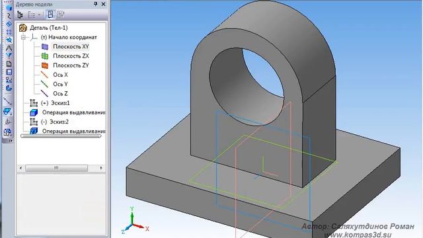Open the element arrays dotted icon
The image size is (423, 238).
[9, 32]
